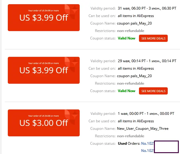Click SEE MORE DEALS for 29 мая coupon

(x=153, y=91)
